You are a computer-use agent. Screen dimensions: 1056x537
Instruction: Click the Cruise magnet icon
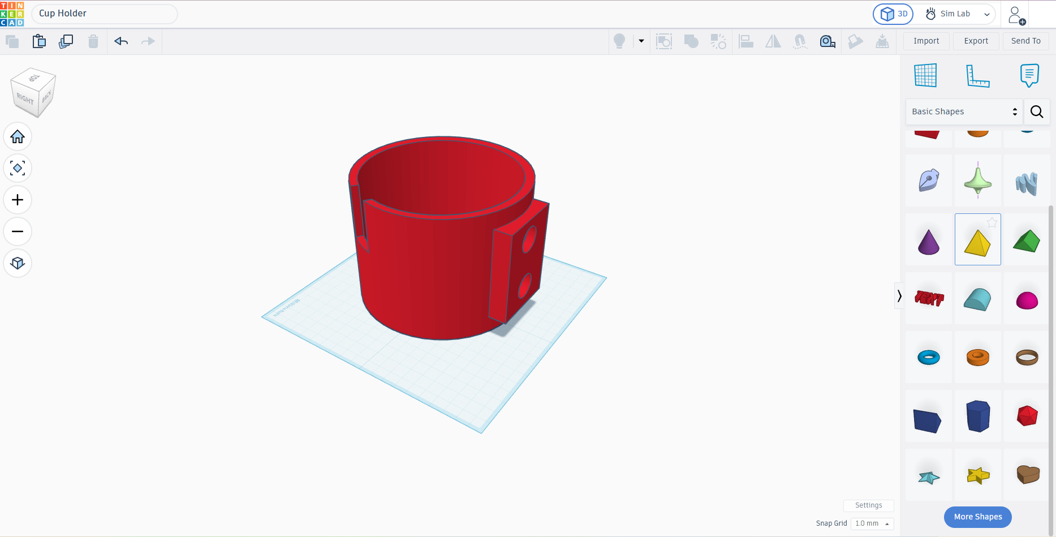[x=800, y=41]
